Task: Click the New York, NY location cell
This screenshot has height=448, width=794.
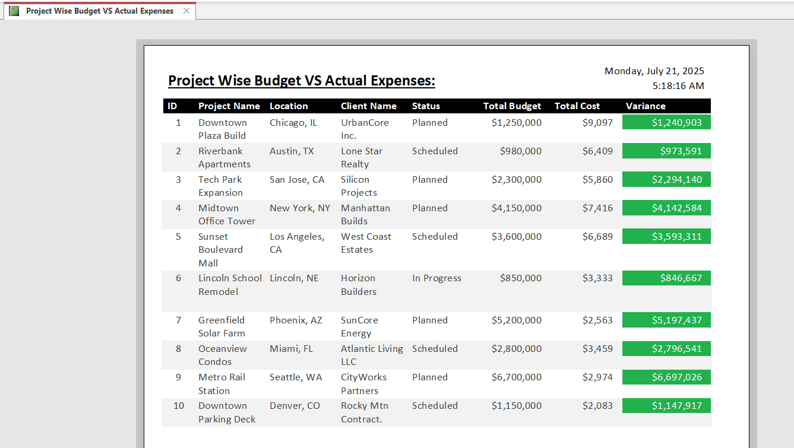Action: tap(300, 208)
